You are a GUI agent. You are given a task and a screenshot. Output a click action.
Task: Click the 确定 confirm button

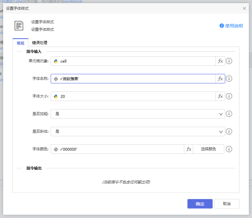(200, 204)
